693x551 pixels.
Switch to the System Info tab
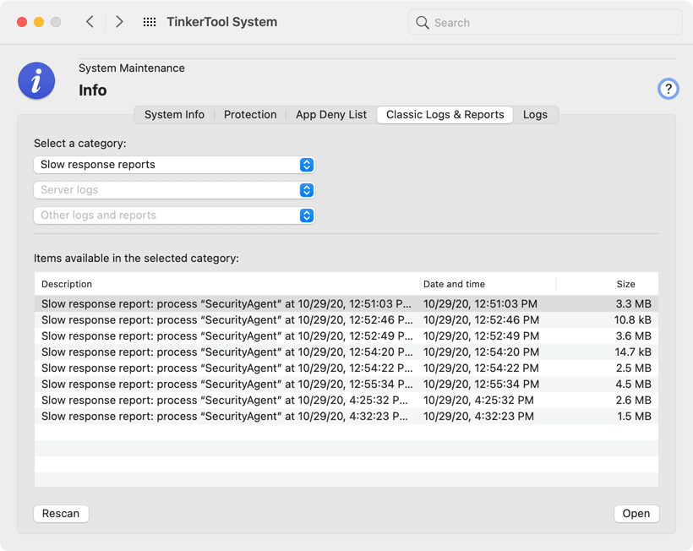(x=174, y=115)
